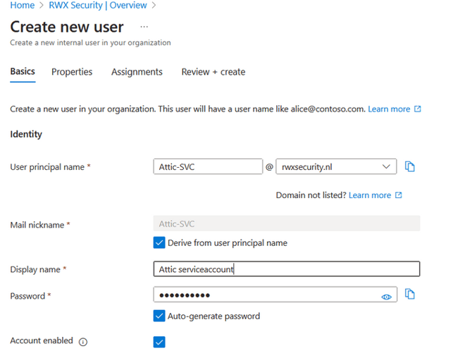Click external link icon beside Domain not listed
Screen dimensions: 472x358
pos(399,195)
